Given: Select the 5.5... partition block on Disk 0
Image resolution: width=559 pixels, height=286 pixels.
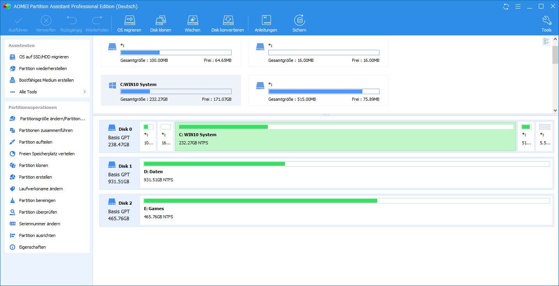Looking at the screenshot, I should coord(545,136).
